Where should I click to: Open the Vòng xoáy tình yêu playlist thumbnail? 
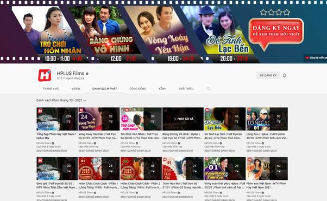tap(225, 168)
